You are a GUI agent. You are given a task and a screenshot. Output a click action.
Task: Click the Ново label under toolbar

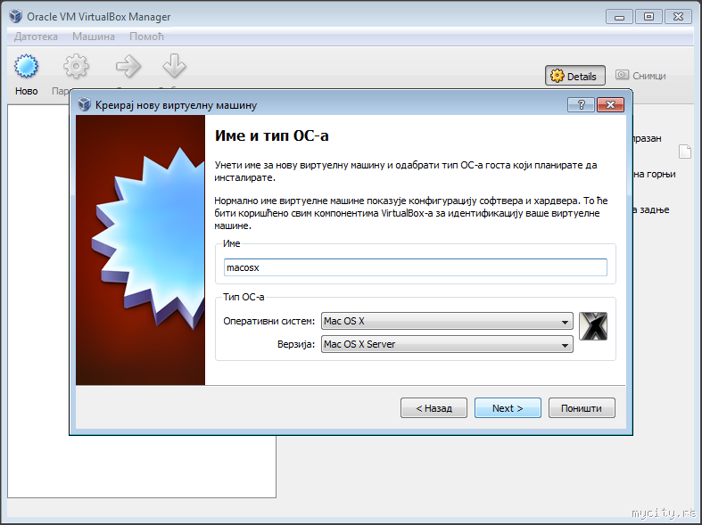[27, 91]
